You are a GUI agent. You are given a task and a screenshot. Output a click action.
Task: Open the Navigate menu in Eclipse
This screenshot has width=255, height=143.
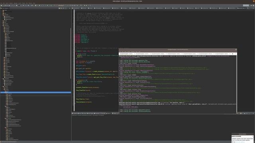(x=16, y=3)
